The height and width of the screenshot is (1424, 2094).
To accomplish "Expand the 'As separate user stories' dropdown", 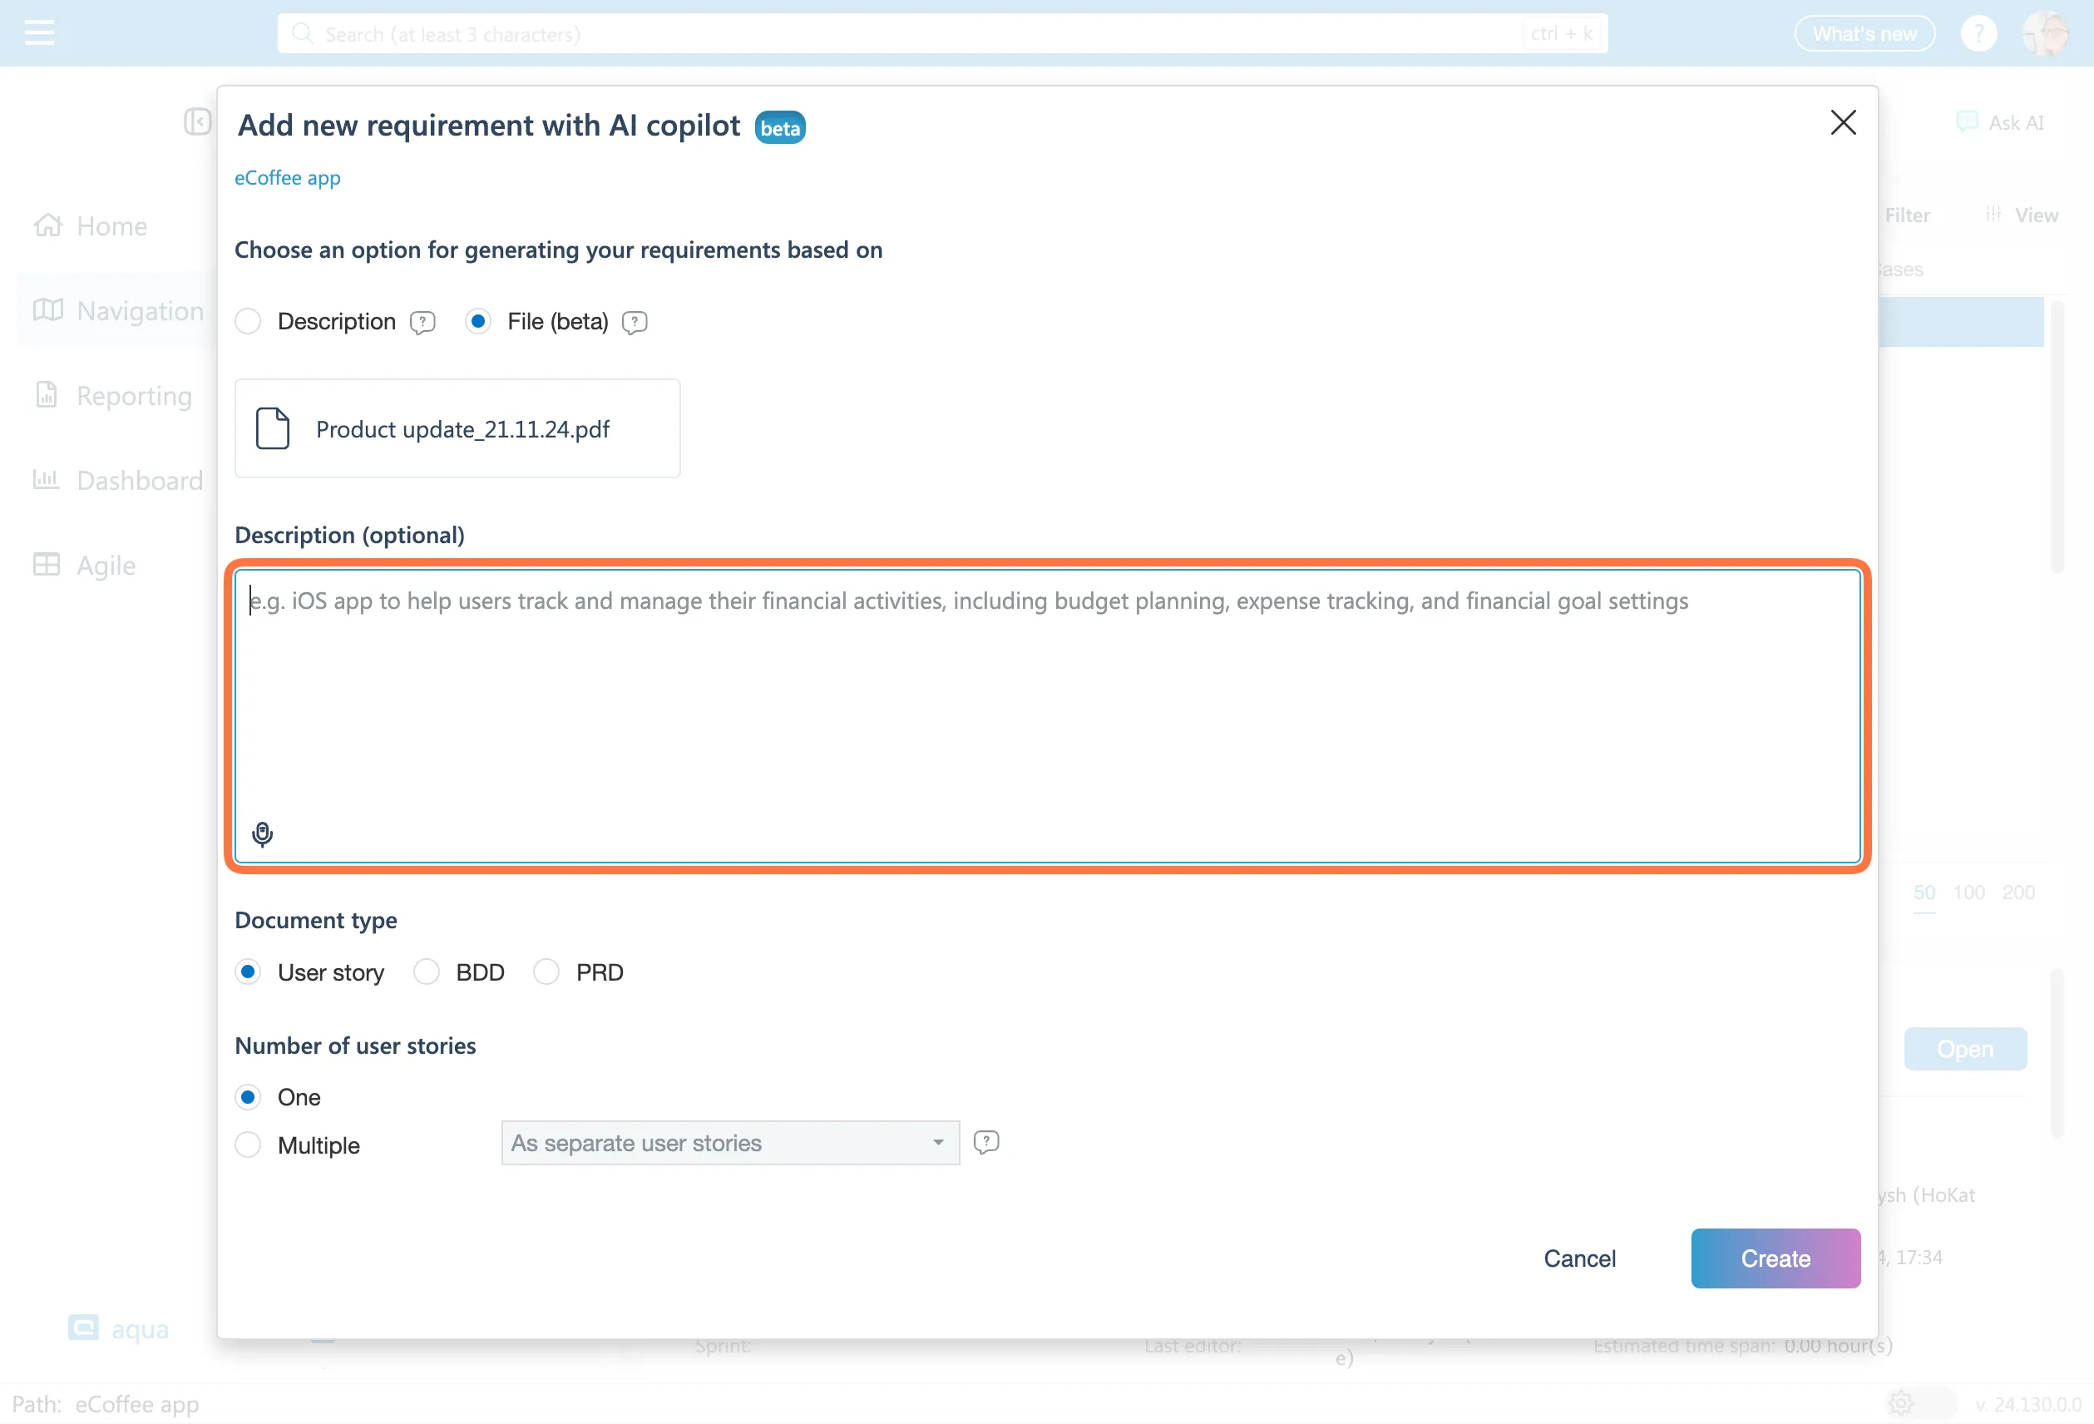I will [729, 1143].
